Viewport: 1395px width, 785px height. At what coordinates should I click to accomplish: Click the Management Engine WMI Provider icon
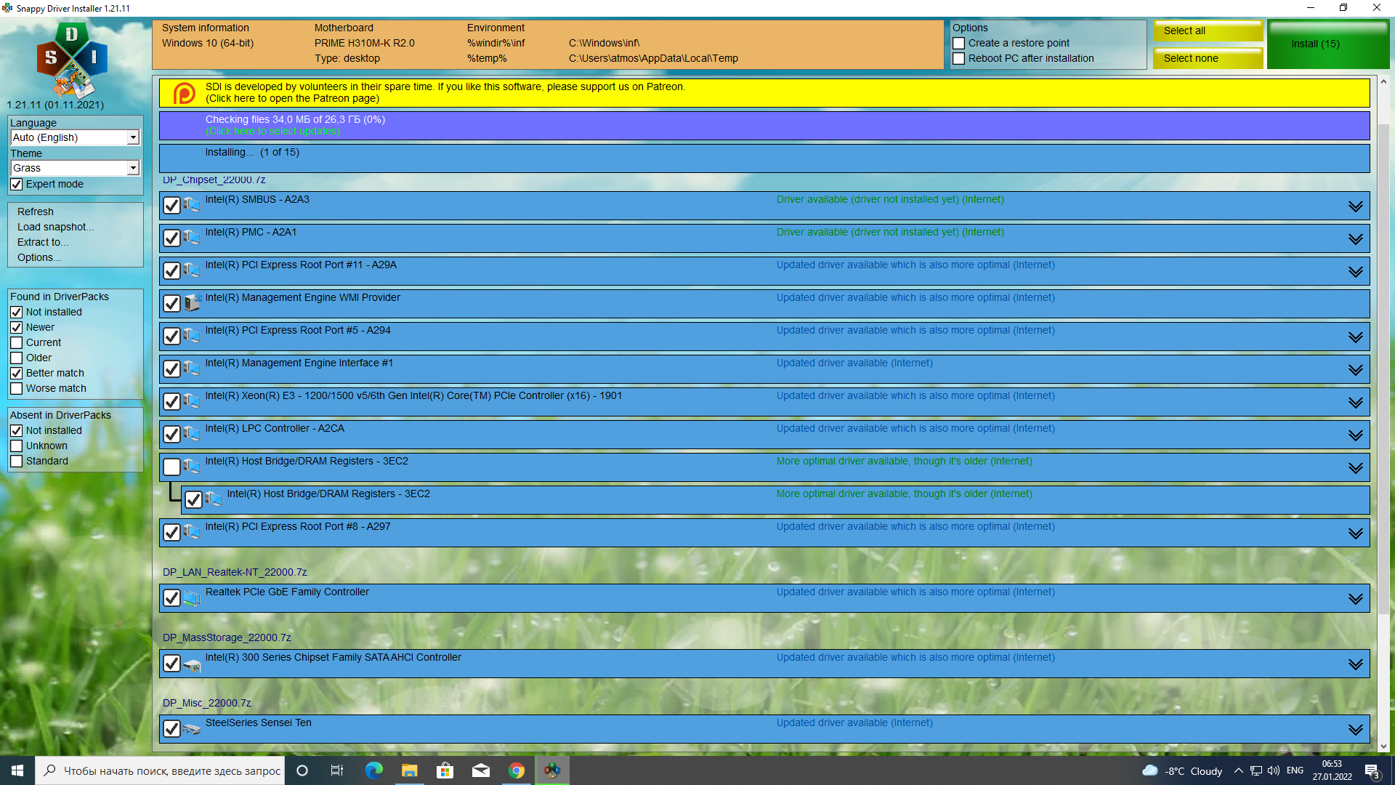coord(191,304)
